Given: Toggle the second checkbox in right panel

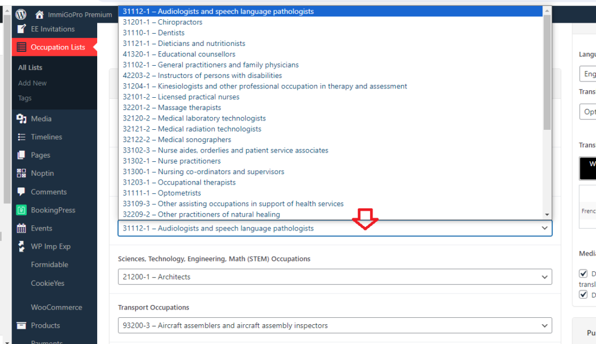Looking at the screenshot, I should pos(583,295).
